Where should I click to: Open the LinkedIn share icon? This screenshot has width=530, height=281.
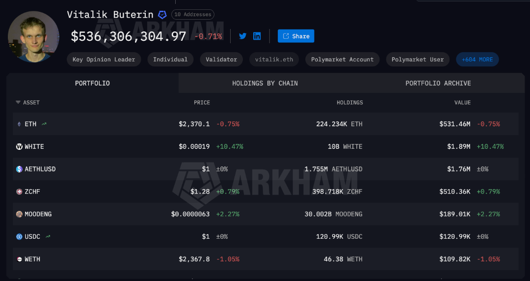point(257,36)
